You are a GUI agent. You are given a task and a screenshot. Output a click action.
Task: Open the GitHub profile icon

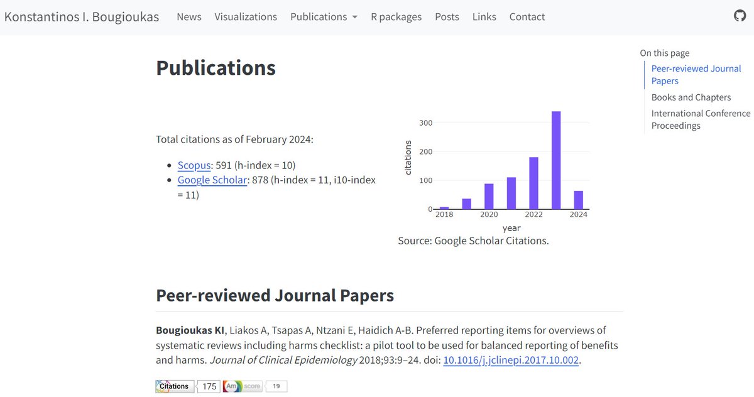tap(740, 16)
